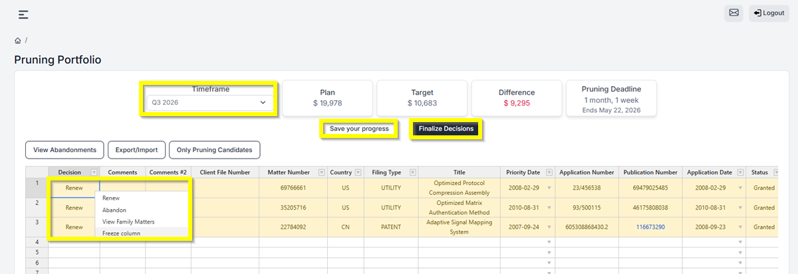The height and width of the screenshot is (274, 798).
Task: Select Freeze column in context menu
Action: pyautogui.click(x=121, y=233)
